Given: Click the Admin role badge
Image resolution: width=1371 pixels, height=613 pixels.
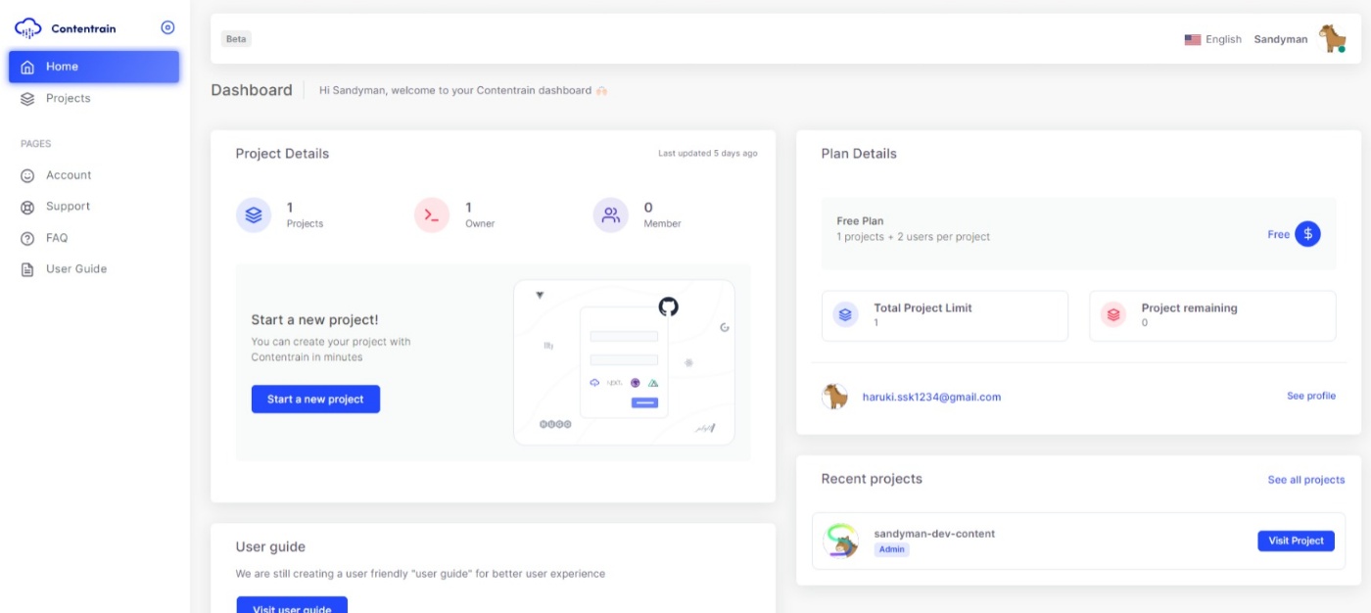Looking at the screenshot, I should (x=891, y=550).
